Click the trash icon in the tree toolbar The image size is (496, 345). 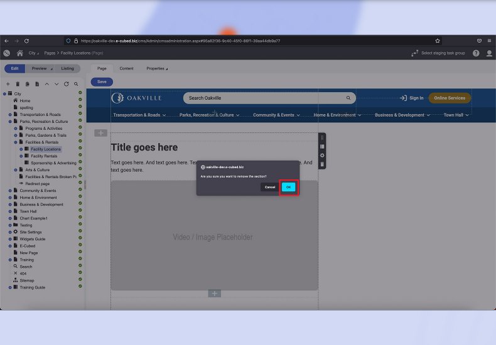pos(18,83)
